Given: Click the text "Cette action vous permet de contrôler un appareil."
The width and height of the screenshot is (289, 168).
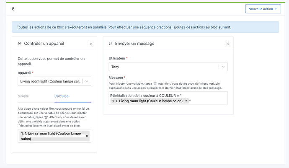Looking at the screenshot, I should [51, 61].
